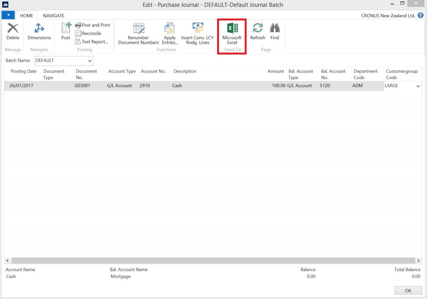The height and width of the screenshot is (299, 427).
Task: Click Department Code column header
Action: (365, 74)
